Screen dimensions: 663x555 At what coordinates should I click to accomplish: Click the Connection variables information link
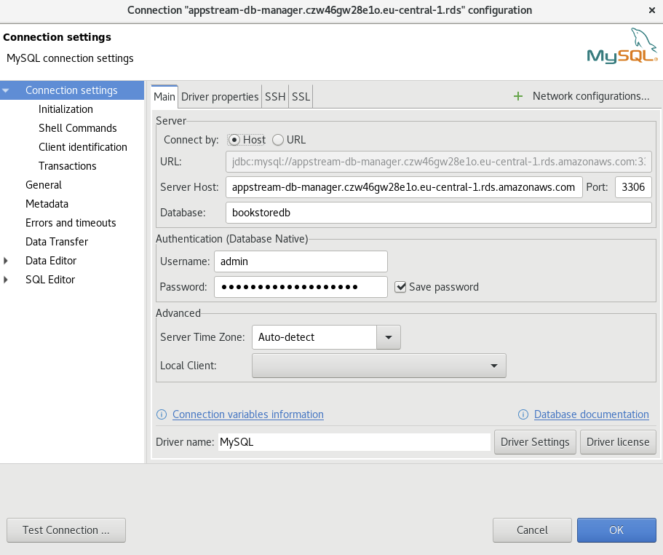pos(247,414)
